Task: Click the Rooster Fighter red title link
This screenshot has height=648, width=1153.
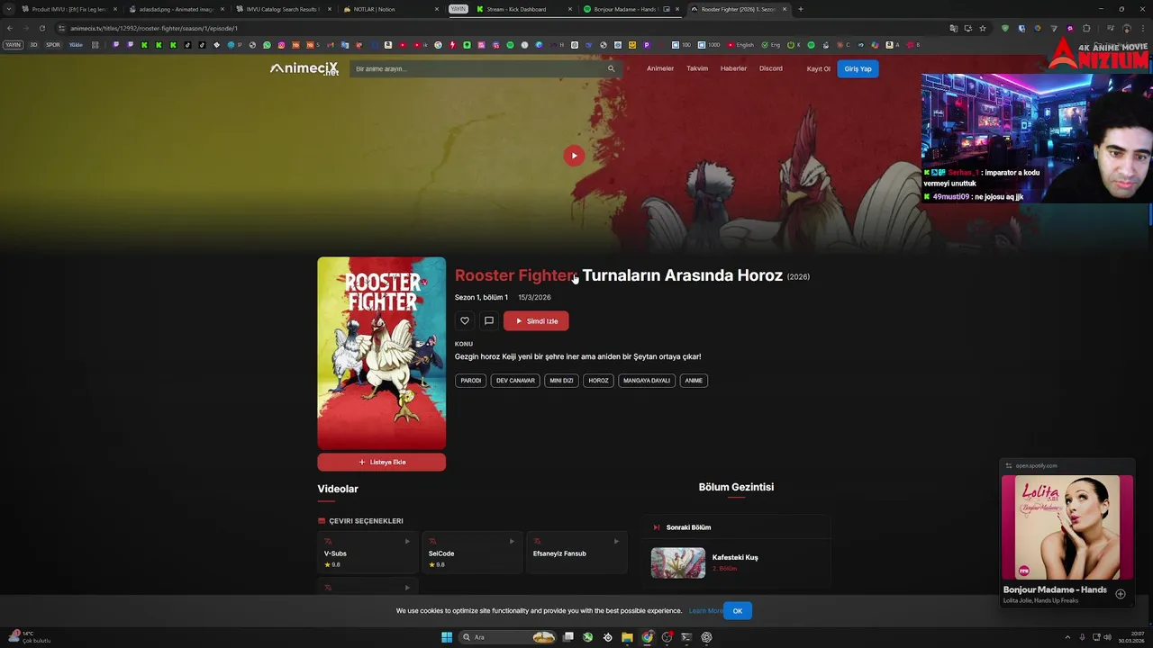Action: coord(515,275)
